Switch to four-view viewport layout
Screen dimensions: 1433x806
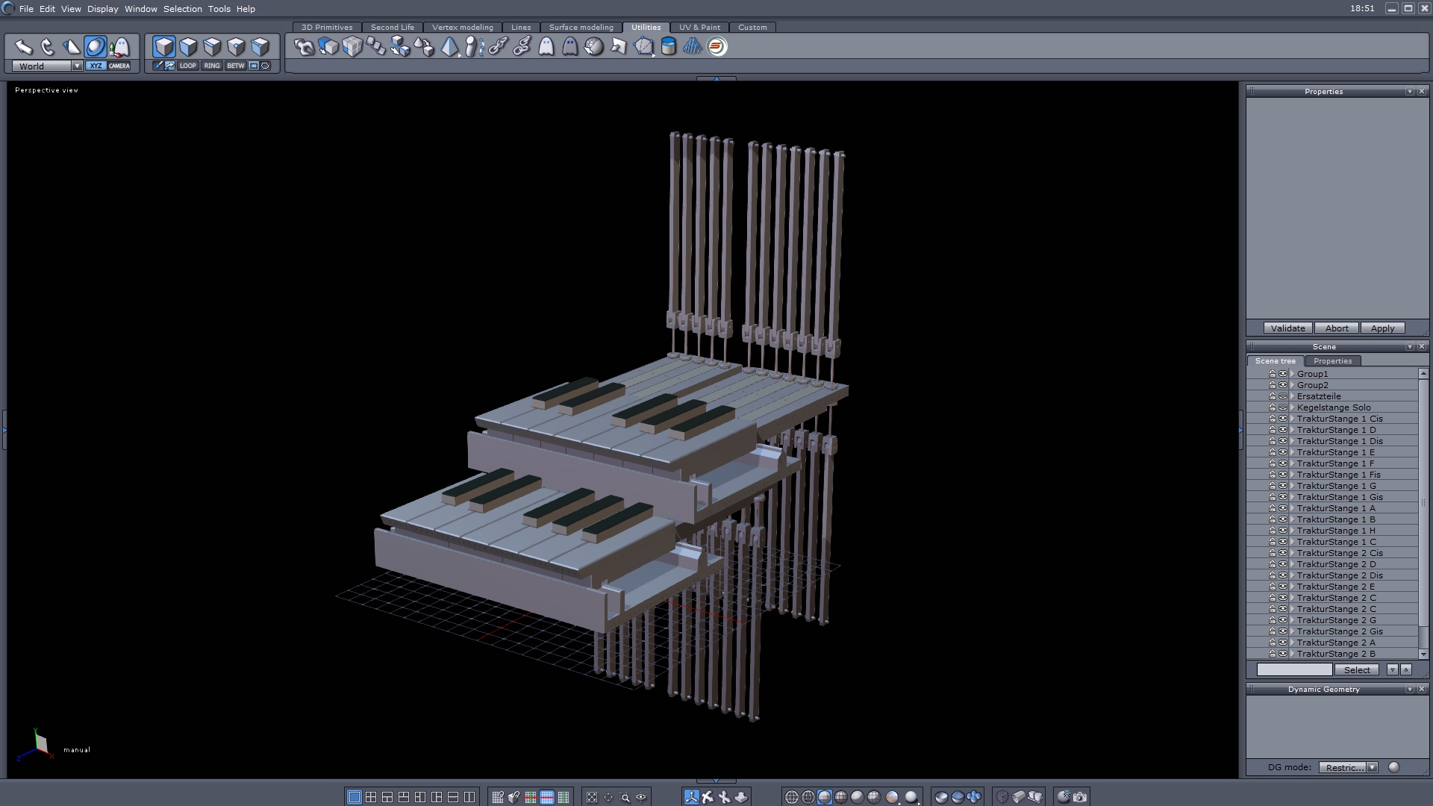coord(371,797)
